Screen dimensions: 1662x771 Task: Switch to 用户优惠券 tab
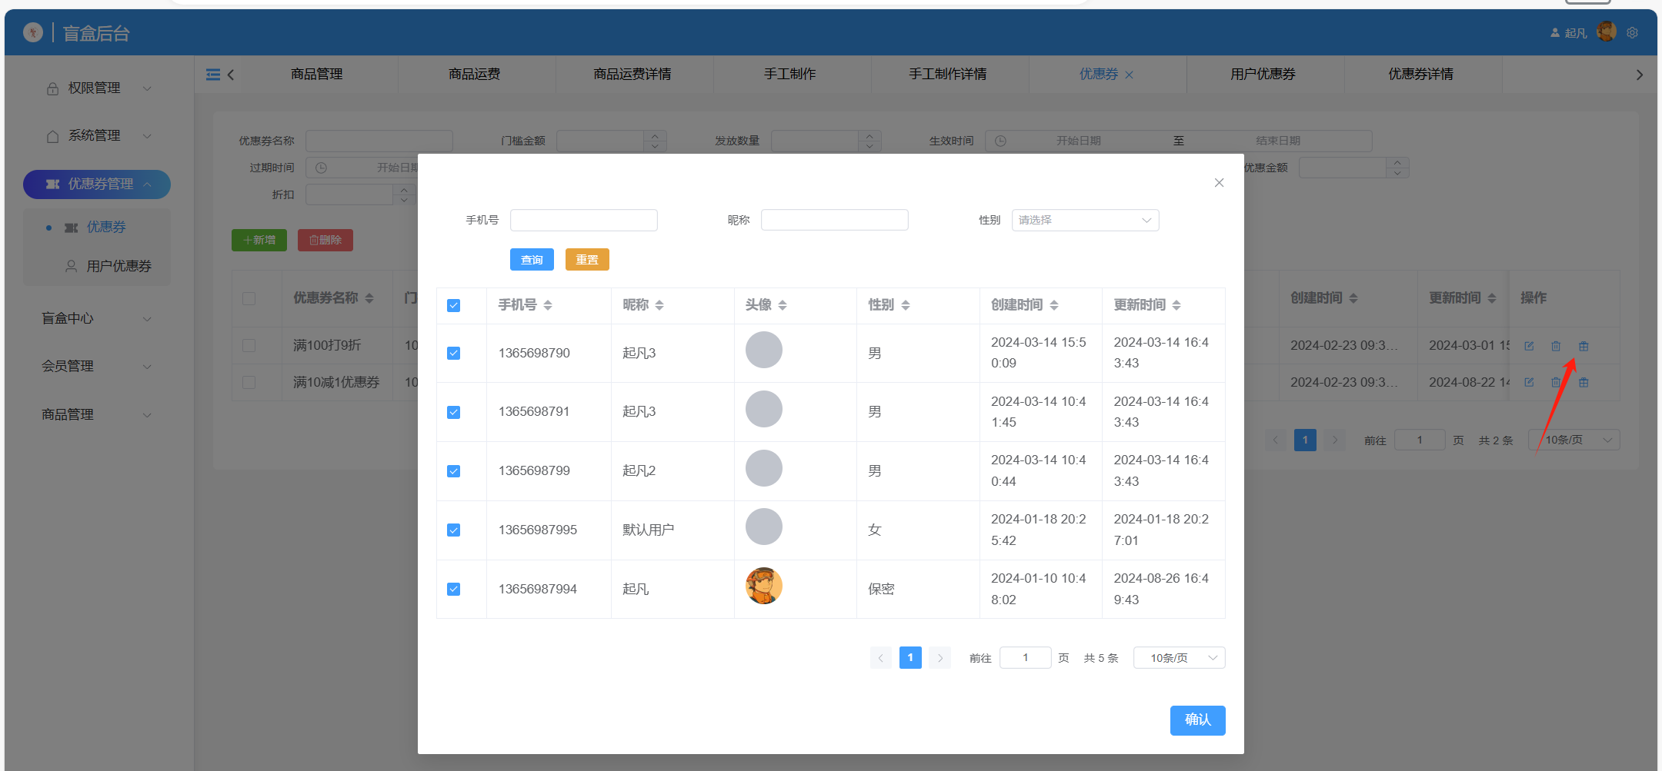1263,75
